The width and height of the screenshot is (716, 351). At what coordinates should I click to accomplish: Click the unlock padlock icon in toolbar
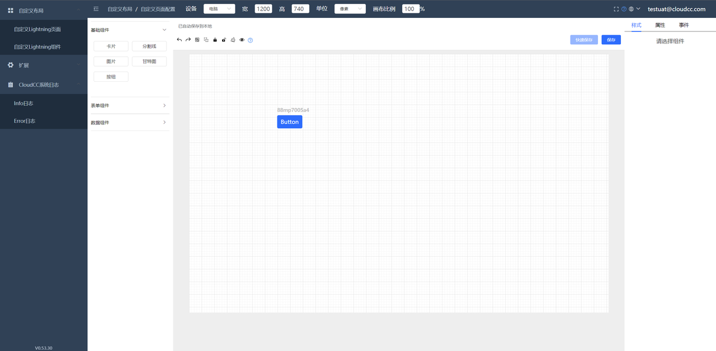(224, 40)
